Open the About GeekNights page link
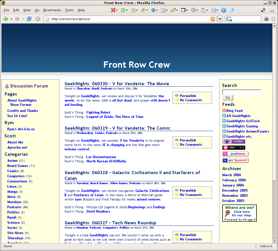 [22, 100]
